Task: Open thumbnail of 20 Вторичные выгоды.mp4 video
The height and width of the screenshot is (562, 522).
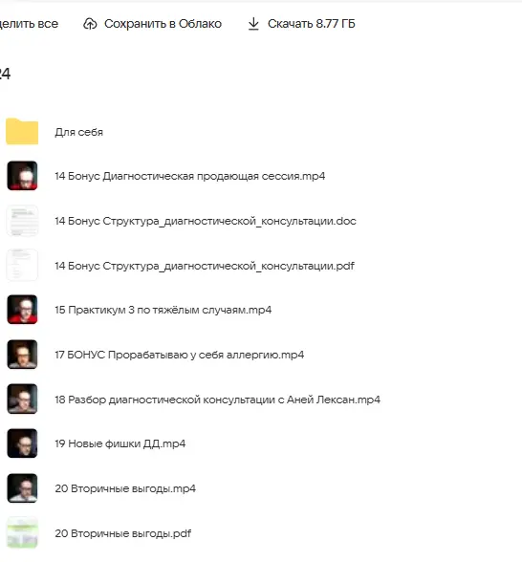Action: (x=22, y=488)
